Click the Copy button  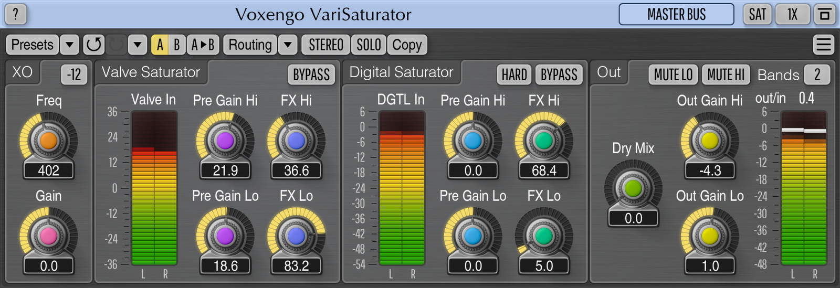click(407, 45)
